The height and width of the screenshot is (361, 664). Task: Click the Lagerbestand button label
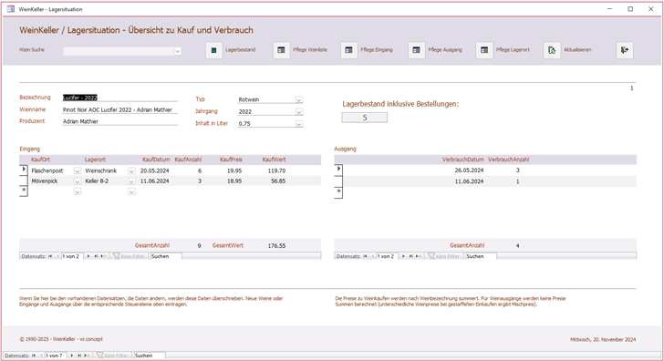pos(240,50)
